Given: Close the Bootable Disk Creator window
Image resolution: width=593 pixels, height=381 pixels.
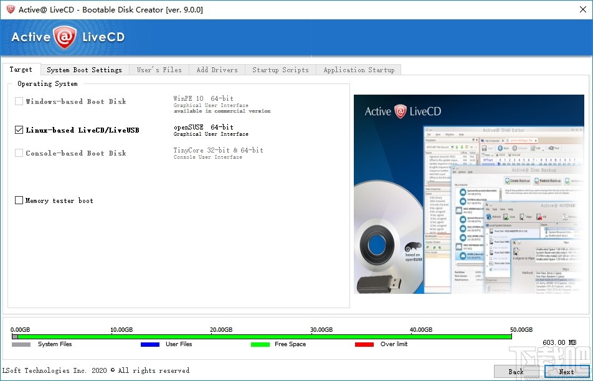Looking at the screenshot, I should coord(583,9).
